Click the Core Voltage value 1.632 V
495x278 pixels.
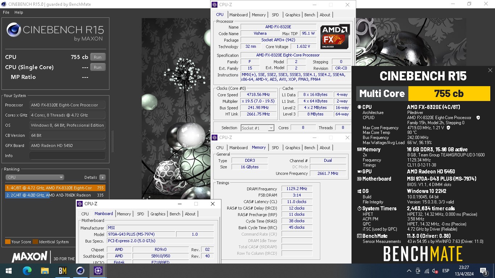(x=303, y=47)
